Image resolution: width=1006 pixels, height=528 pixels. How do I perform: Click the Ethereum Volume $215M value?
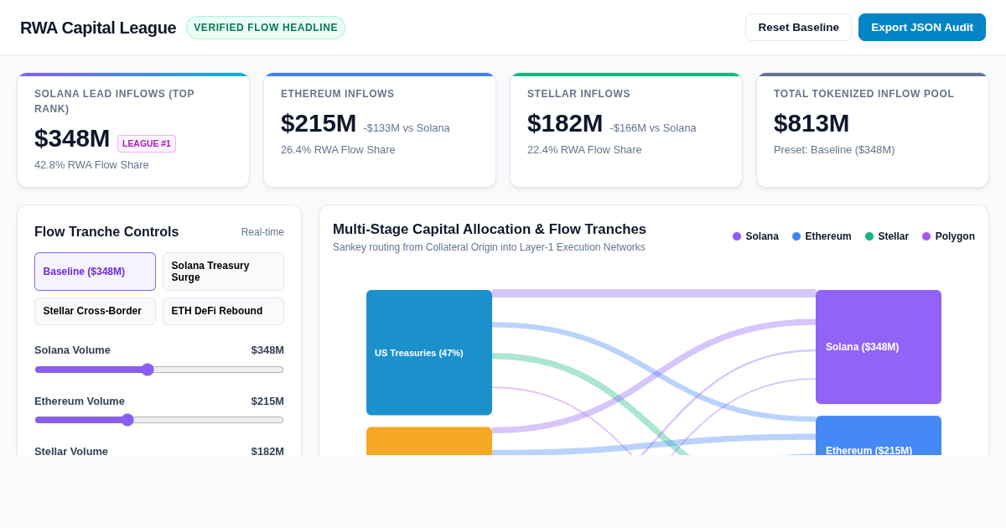(267, 401)
